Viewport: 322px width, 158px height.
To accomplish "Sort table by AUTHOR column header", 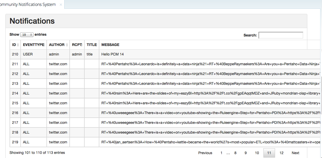I will (x=58, y=45).
